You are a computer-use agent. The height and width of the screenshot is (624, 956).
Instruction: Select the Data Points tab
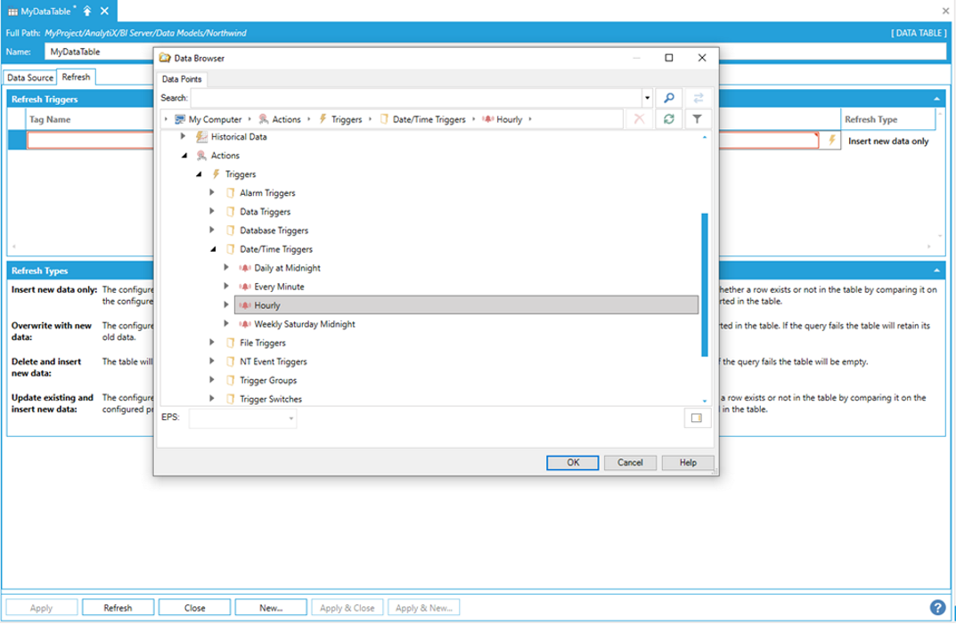[x=182, y=79]
